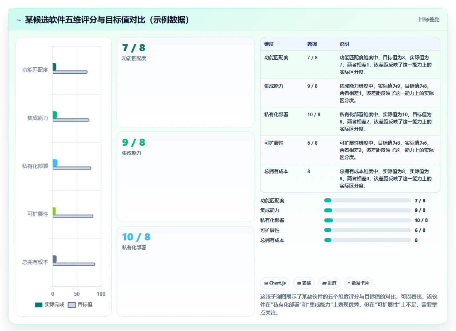Screen dimensions: 456x331
Task: Click the gray target bar for 集成能力 in chart
Action: (x=71, y=120)
